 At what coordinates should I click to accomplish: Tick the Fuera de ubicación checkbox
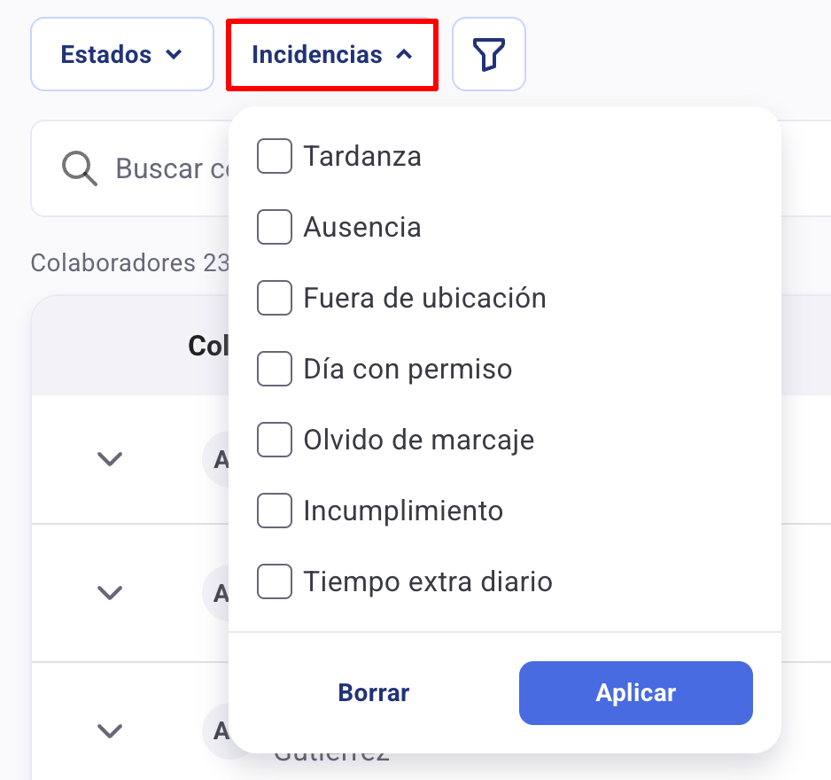275,298
